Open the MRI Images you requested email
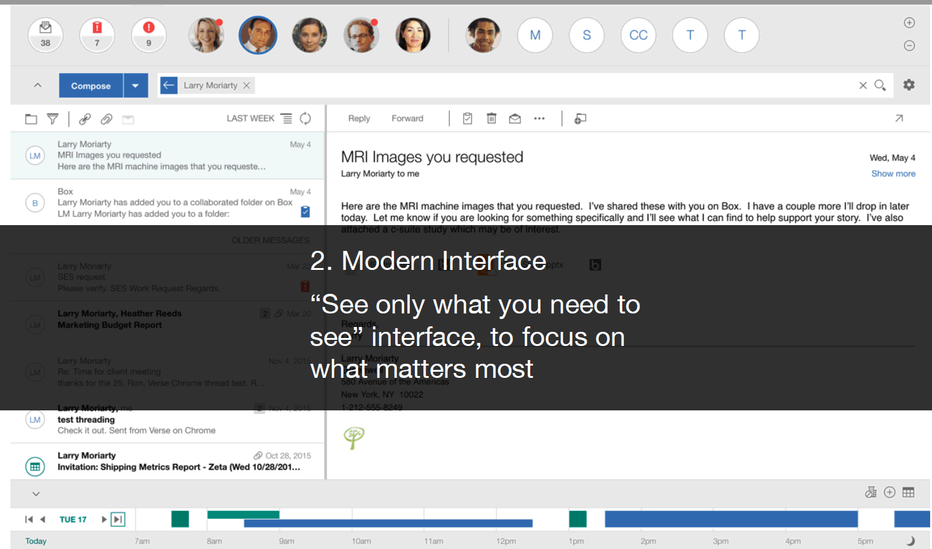 (168, 155)
